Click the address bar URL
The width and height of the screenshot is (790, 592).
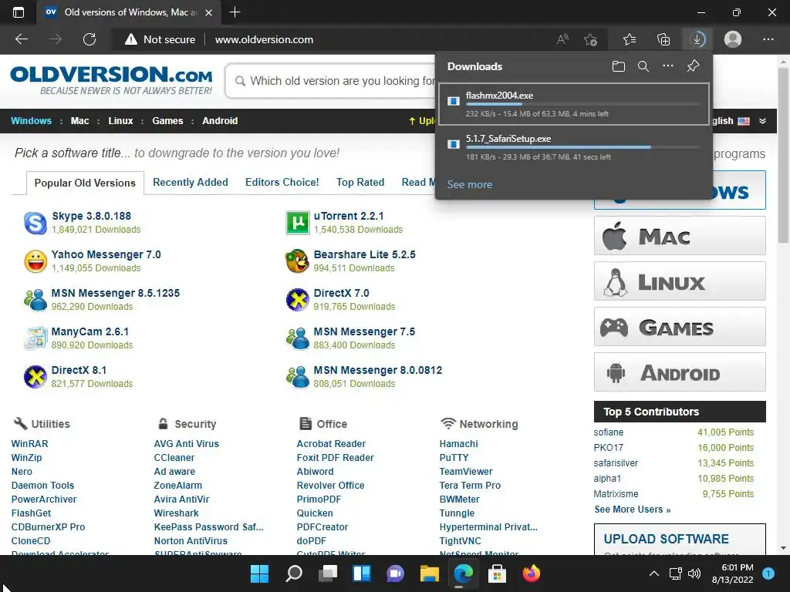coord(264,39)
